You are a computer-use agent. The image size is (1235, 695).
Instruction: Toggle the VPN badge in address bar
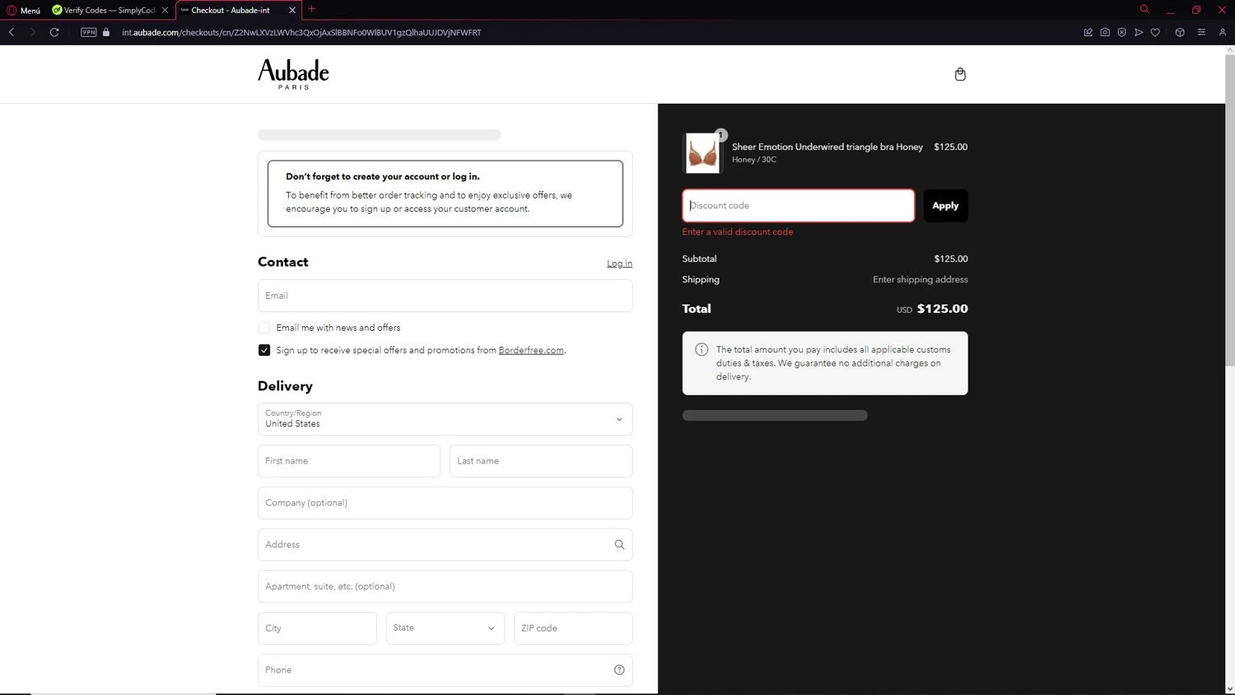89,32
